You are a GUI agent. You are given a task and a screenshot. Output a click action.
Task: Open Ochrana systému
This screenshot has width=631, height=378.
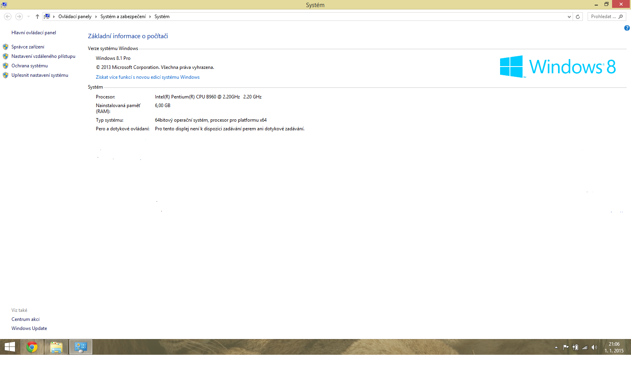tap(30, 66)
